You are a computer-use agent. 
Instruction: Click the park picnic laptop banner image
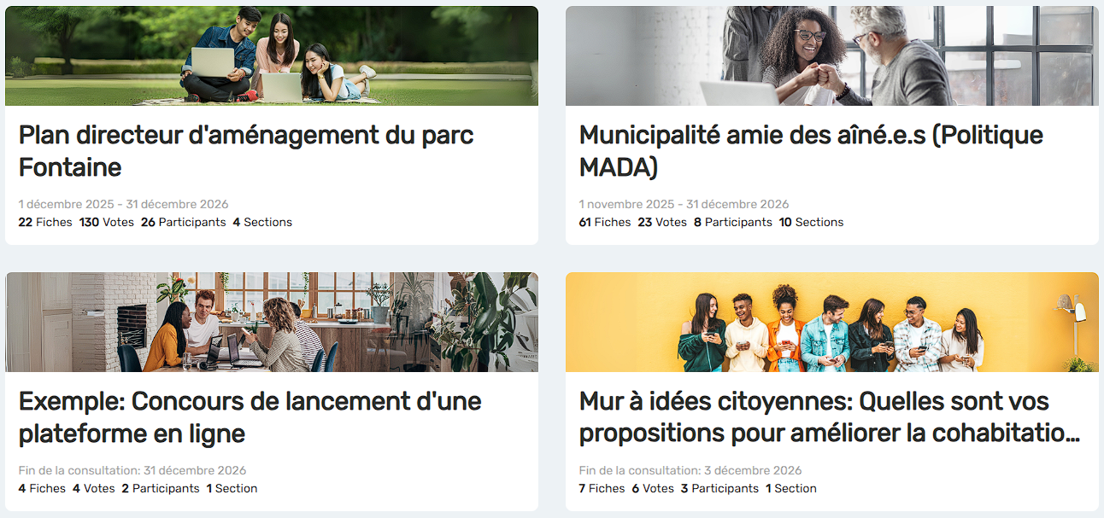[x=272, y=56]
